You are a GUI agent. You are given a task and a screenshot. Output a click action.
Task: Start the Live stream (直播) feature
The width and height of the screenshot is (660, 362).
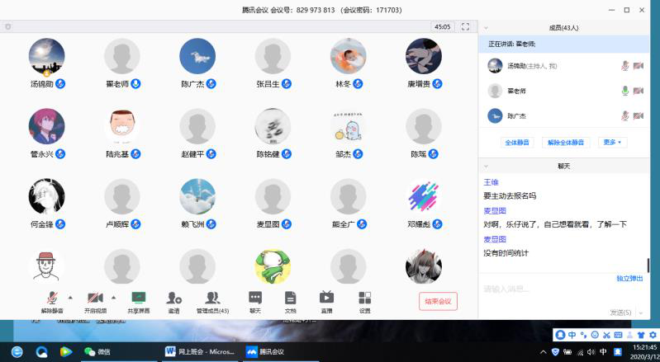pyautogui.click(x=326, y=299)
